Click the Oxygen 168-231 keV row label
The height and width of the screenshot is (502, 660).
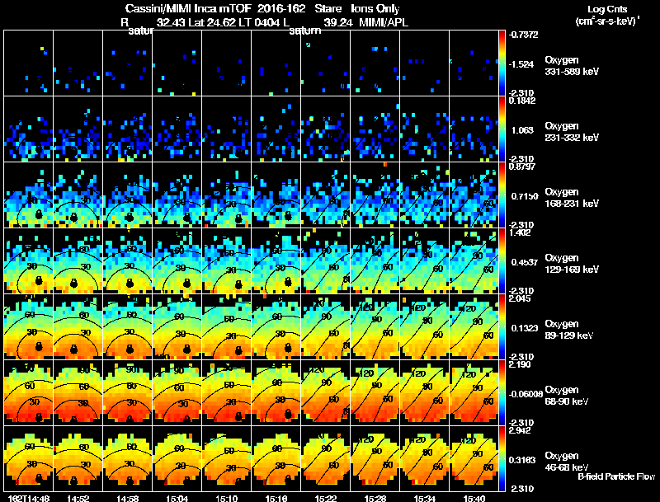point(572,198)
